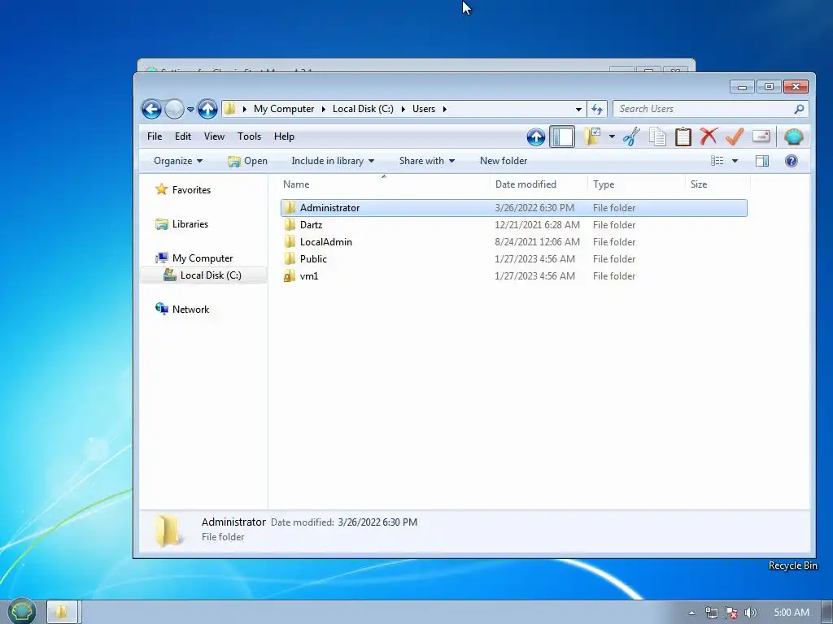Open Explorer help with question mark icon

[791, 161]
